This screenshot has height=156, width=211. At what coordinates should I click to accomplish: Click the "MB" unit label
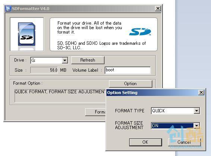[63, 70]
